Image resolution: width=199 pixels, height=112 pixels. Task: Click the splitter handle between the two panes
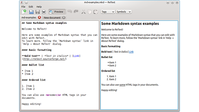[99, 65]
